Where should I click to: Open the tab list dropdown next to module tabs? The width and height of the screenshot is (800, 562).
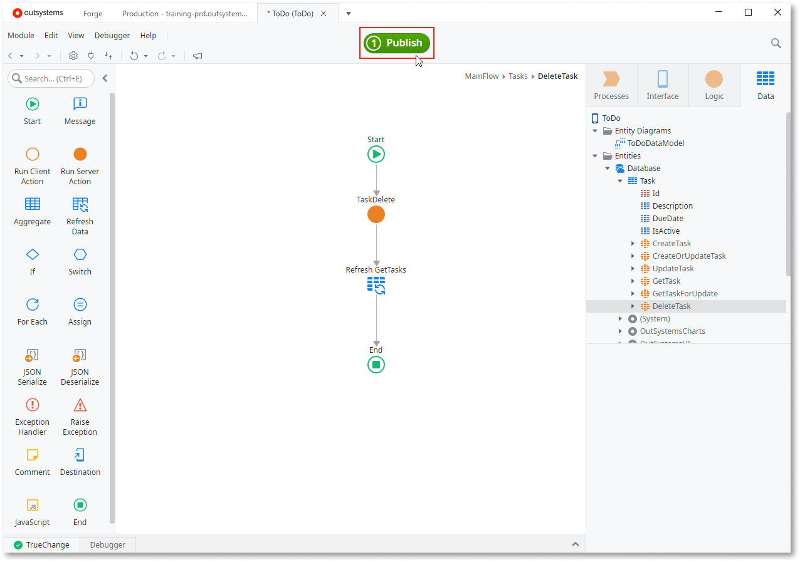pyautogui.click(x=348, y=13)
